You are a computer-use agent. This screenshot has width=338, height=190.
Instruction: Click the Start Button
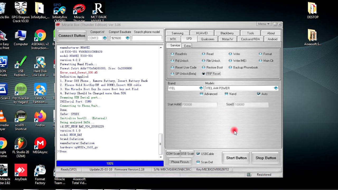pos(236,158)
